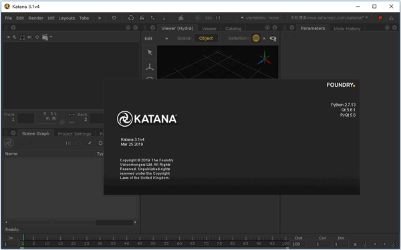Viewport: 401px width, 250px height.
Task: Click the frame-all icon in Node Graph toolbar
Action: tap(22, 37)
